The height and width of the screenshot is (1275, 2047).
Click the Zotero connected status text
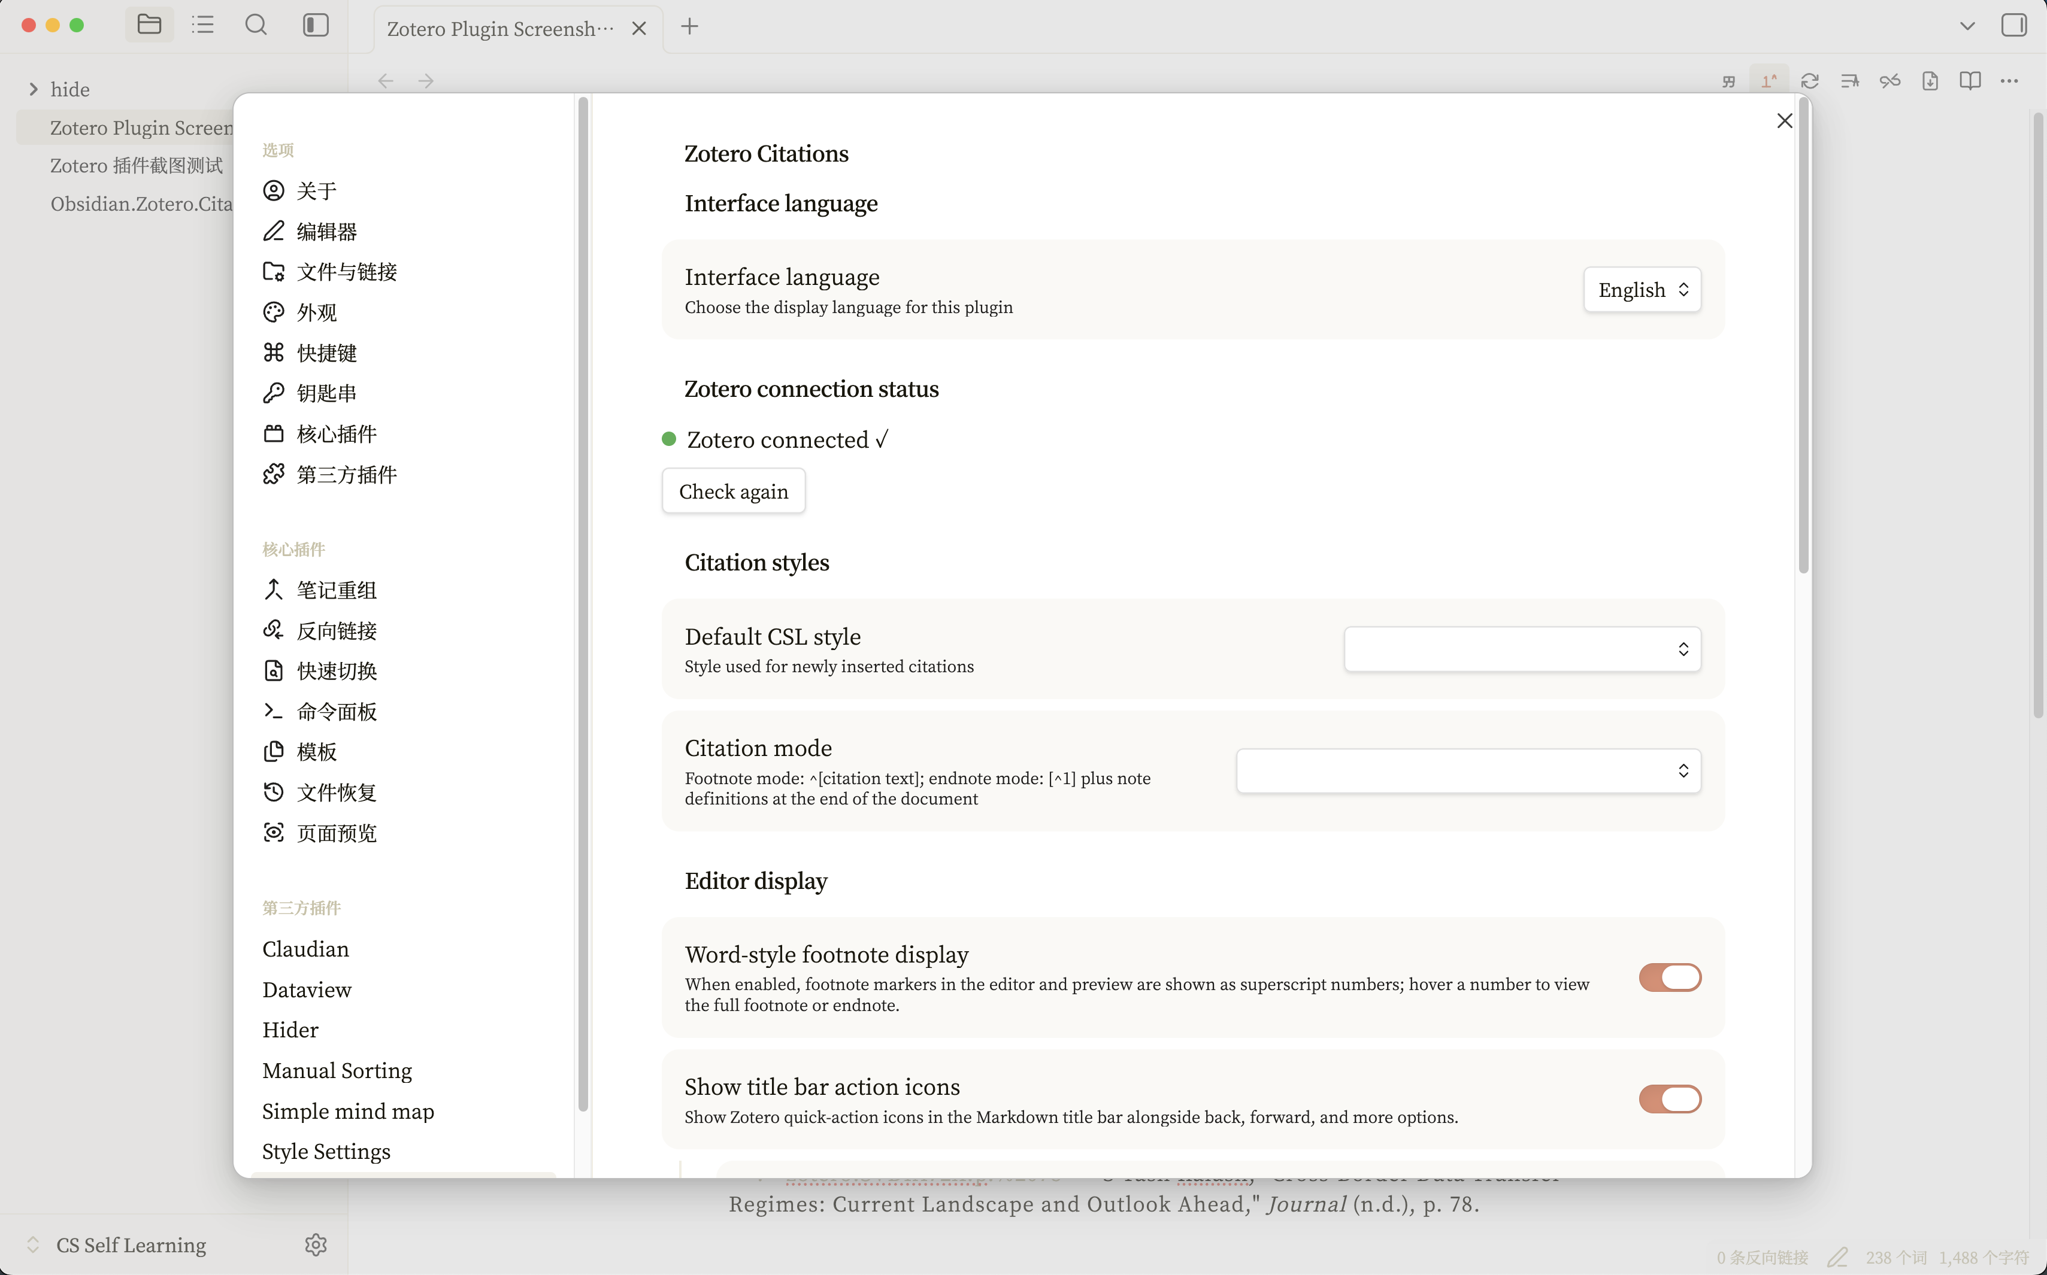787,439
